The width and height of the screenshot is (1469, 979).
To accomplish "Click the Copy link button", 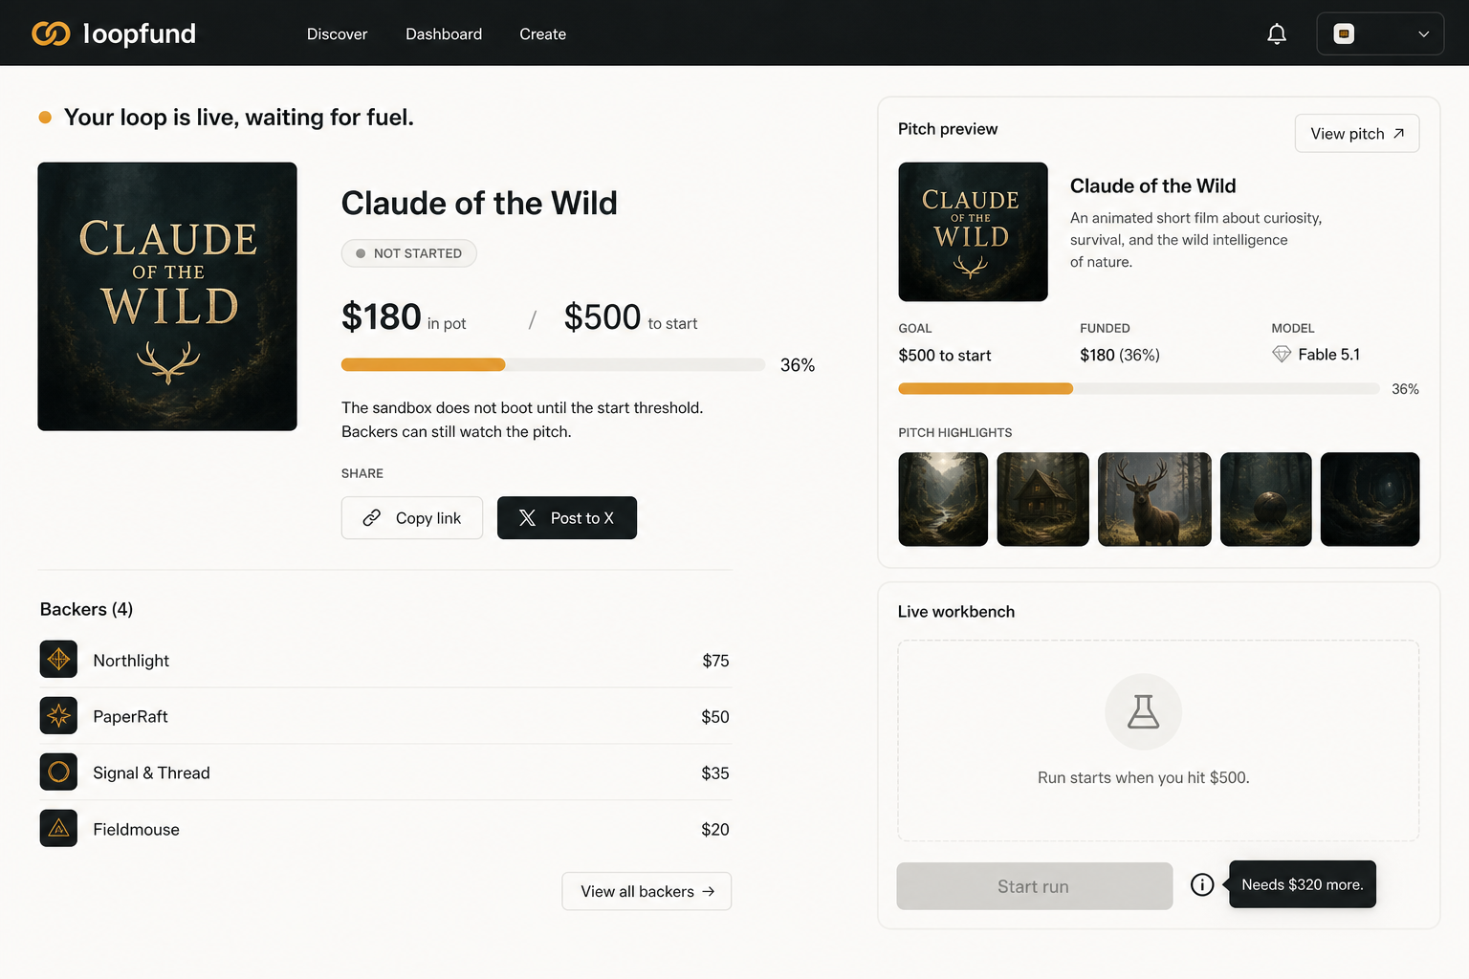I will (x=412, y=518).
